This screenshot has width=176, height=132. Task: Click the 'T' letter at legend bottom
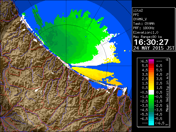(x=167, y=125)
